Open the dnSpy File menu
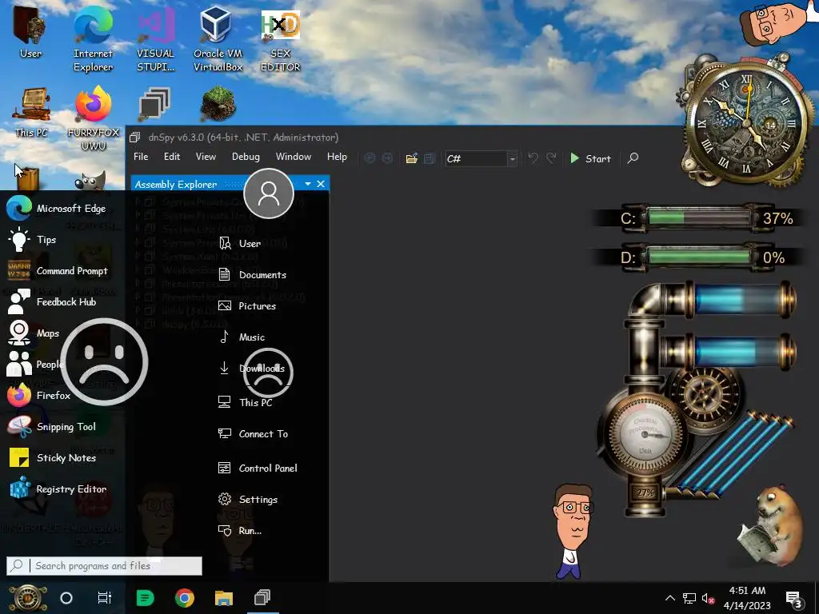Viewport: 819px width, 614px height. coord(141,157)
